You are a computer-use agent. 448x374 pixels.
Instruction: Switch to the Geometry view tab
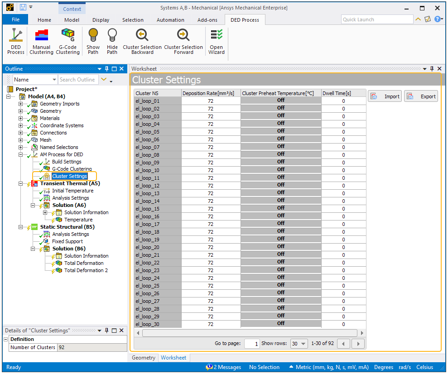click(x=144, y=358)
